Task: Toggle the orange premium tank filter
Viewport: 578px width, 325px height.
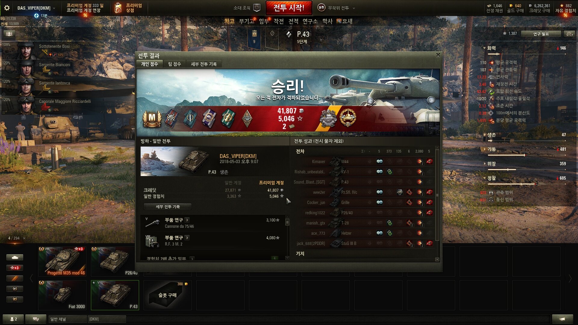Action: pos(14,278)
